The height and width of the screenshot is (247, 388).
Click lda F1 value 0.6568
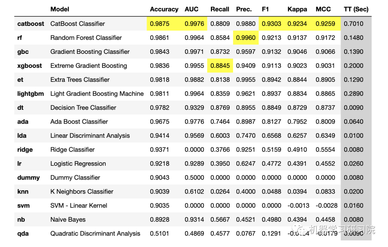click(272, 135)
